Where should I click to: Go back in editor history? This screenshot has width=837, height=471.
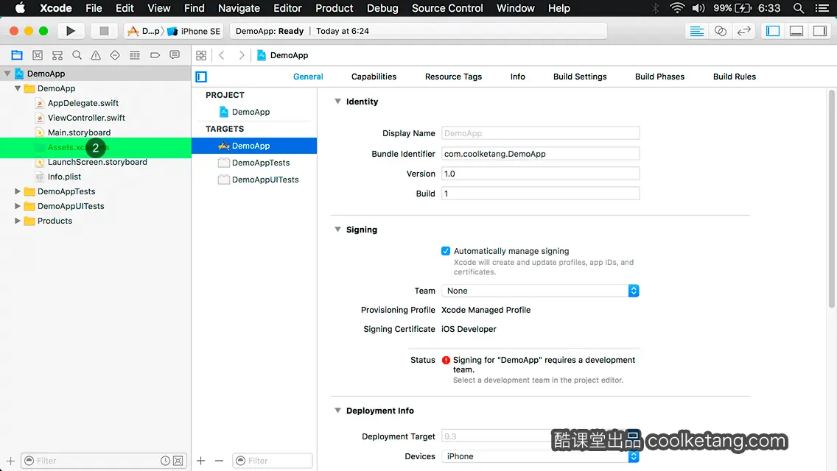(222, 55)
